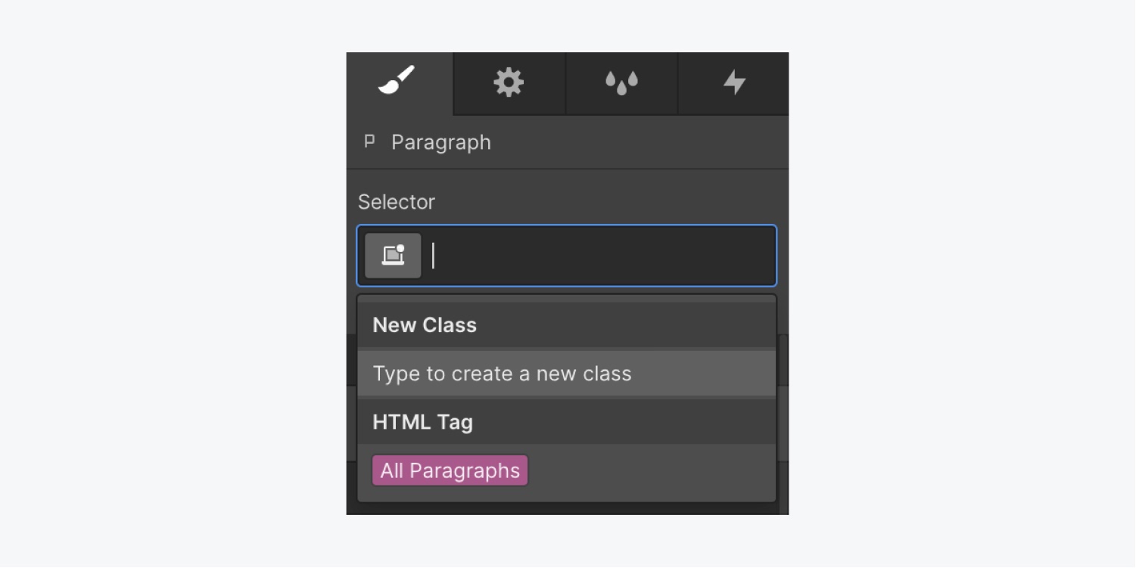Click the pink All Paragraphs swatch

pyautogui.click(x=450, y=470)
